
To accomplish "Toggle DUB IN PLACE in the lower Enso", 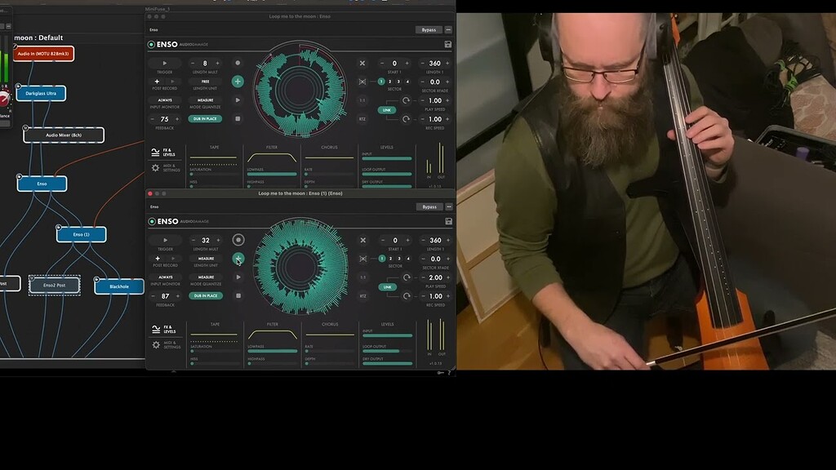I will point(204,294).
